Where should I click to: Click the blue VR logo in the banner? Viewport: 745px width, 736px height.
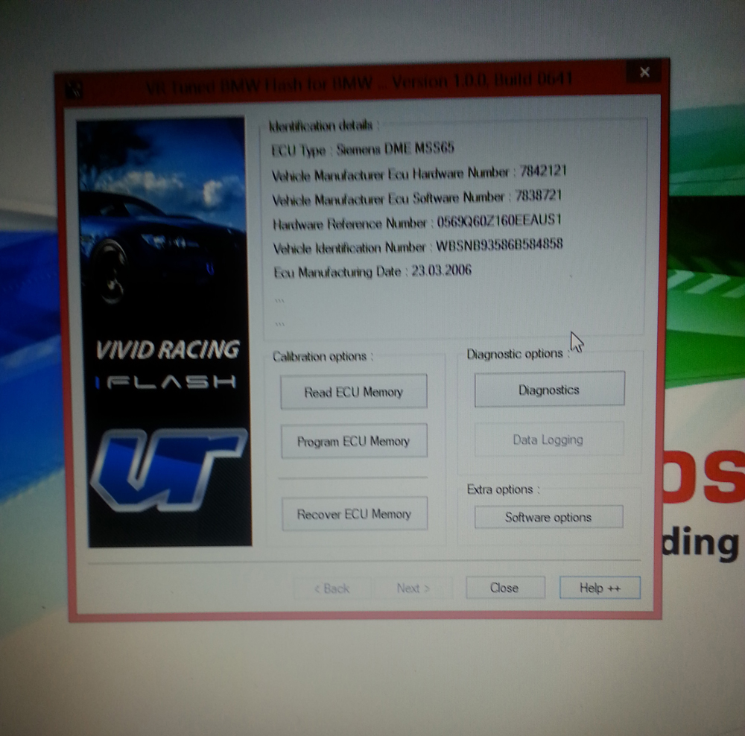[167, 469]
